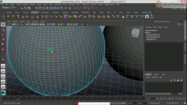Switch to the Surfaces shelf tab
The width and height of the screenshot is (187, 105).
tap(26, 12)
